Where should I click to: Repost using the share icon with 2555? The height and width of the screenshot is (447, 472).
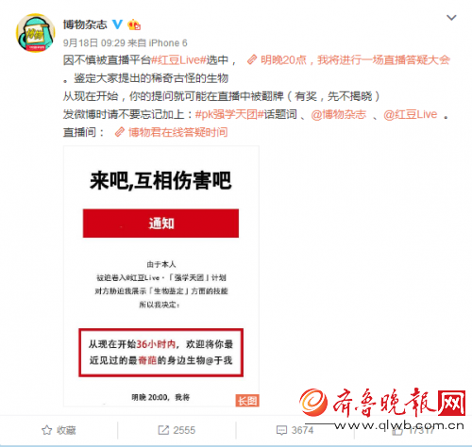click(177, 430)
